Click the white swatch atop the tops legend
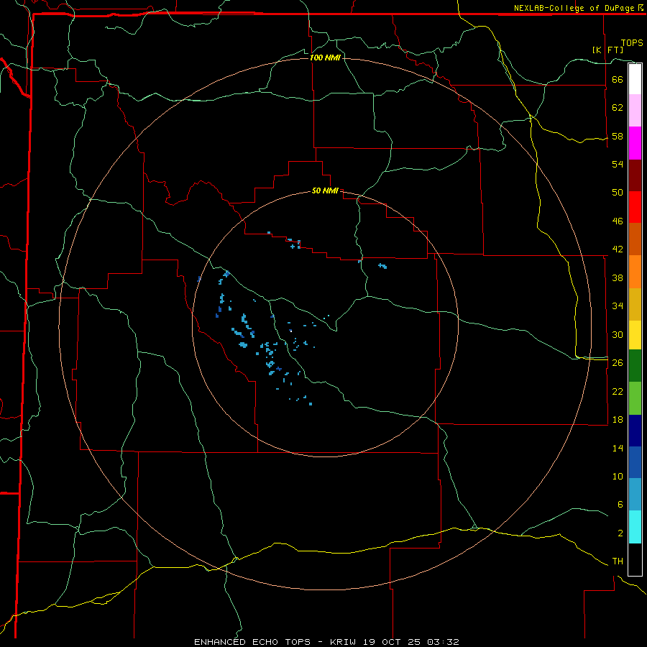Image resolution: width=647 pixels, height=647 pixels. 635,79
